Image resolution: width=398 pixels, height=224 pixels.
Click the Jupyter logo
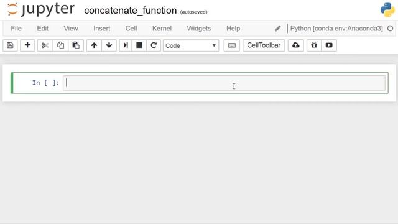pos(40,9)
